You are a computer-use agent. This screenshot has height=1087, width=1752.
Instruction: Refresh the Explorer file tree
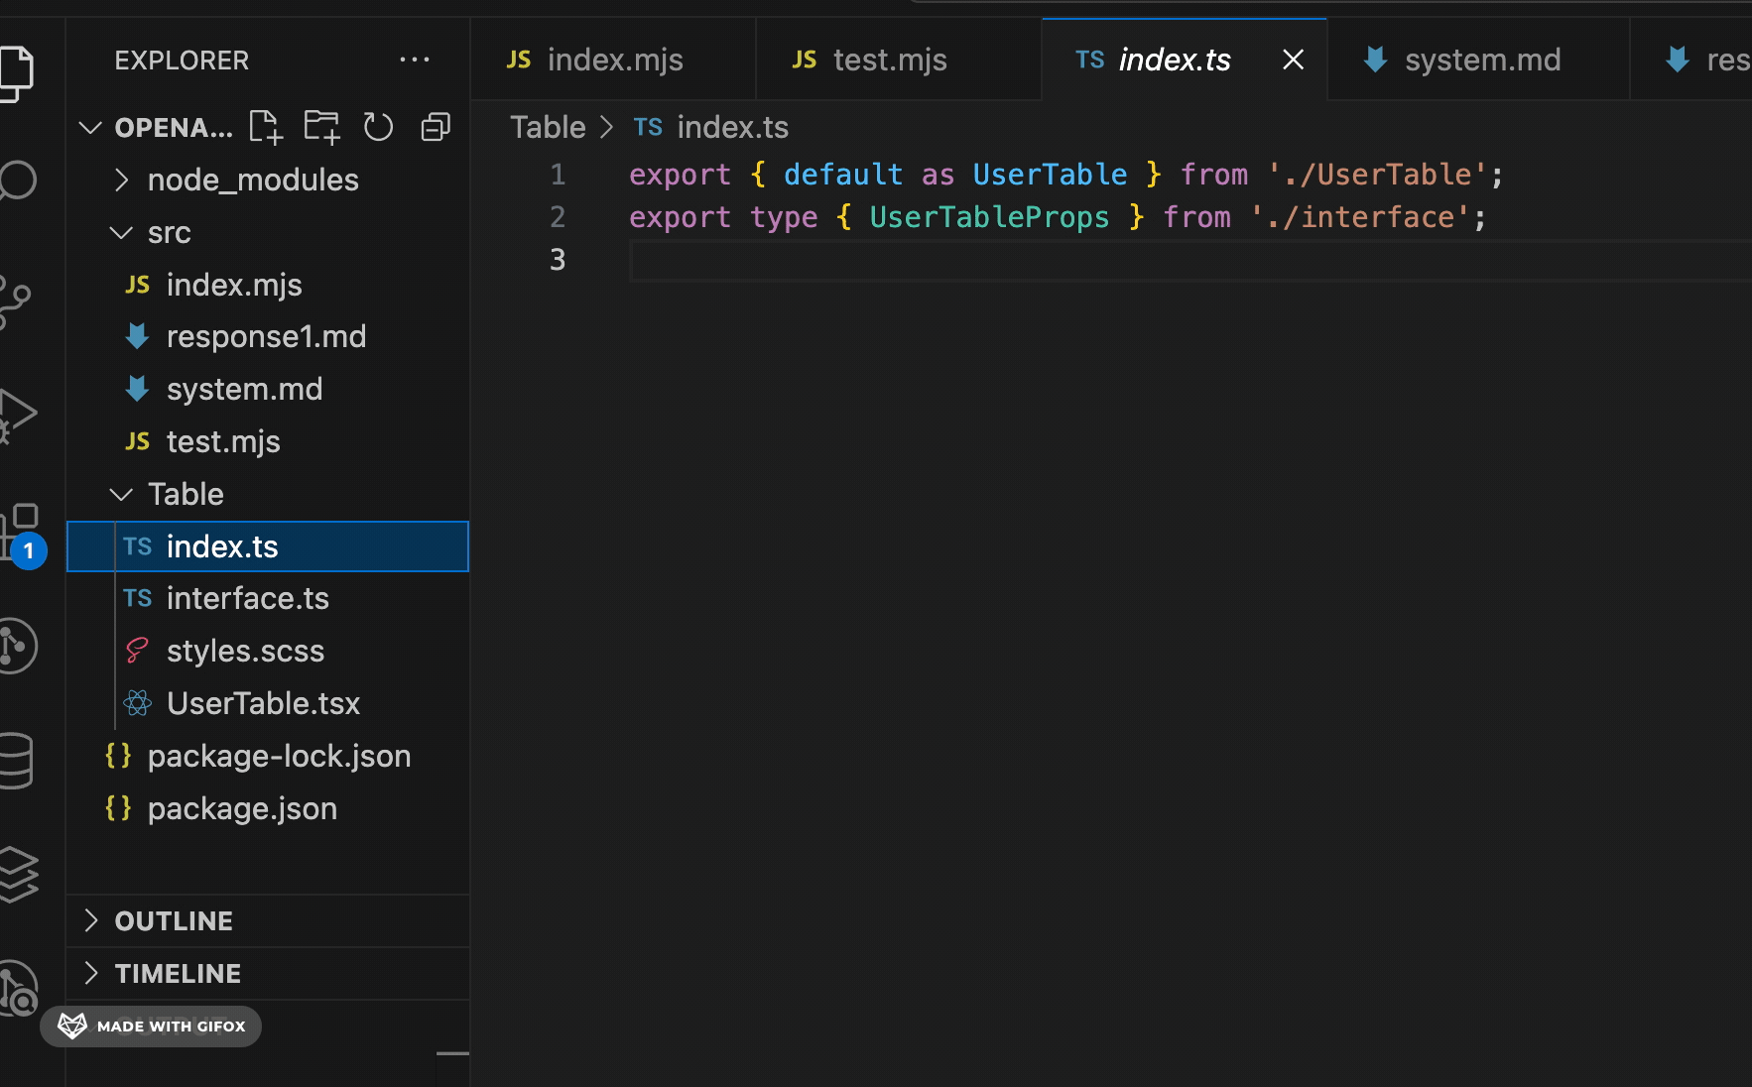378,127
